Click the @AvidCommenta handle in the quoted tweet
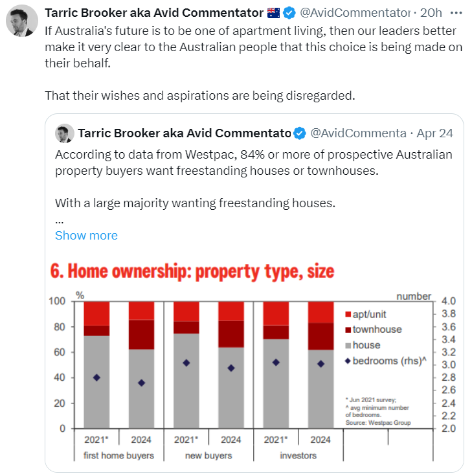The image size is (472, 474). (357, 133)
